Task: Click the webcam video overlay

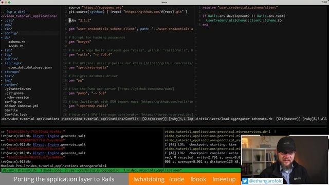Action: click(285, 160)
